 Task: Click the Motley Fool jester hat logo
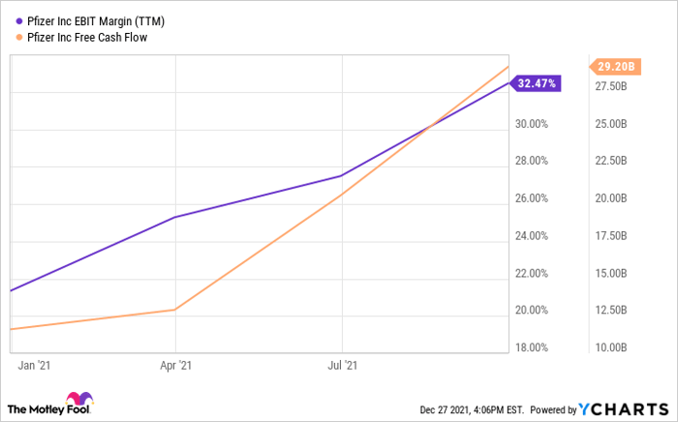(77, 401)
